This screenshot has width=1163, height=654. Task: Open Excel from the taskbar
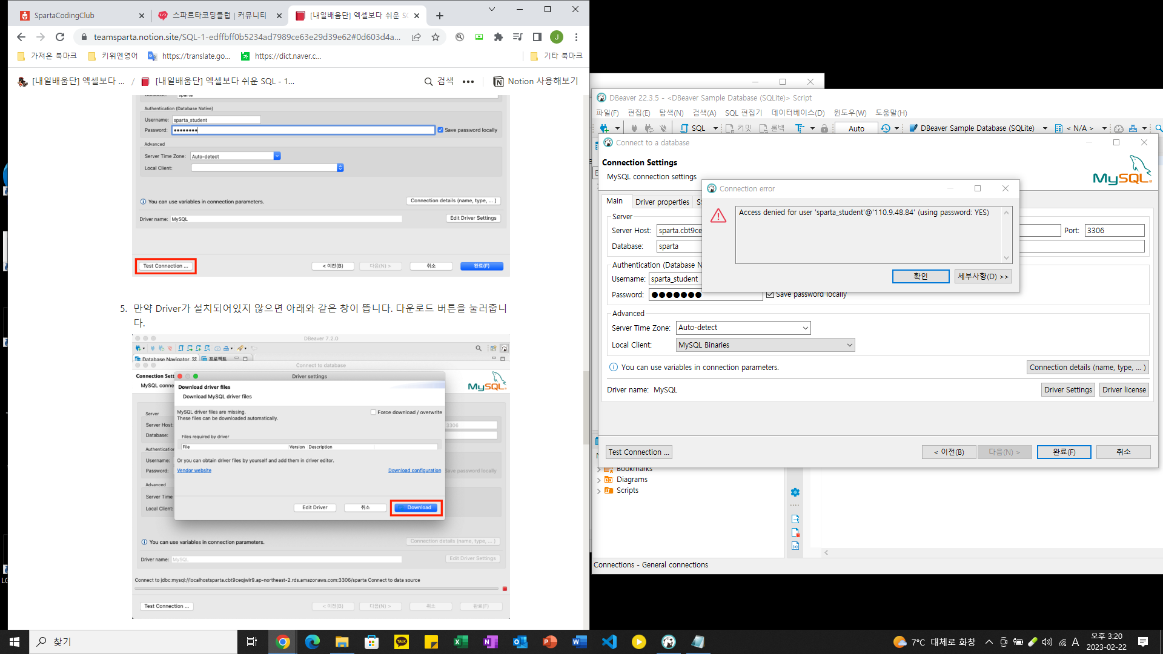[461, 642]
